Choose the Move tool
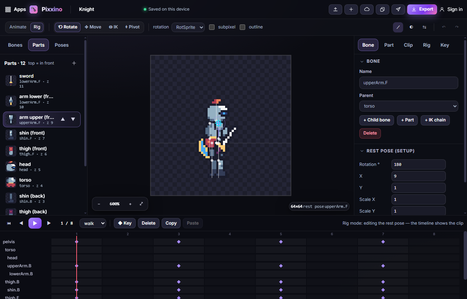This screenshot has width=467, height=299. tap(93, 27)
